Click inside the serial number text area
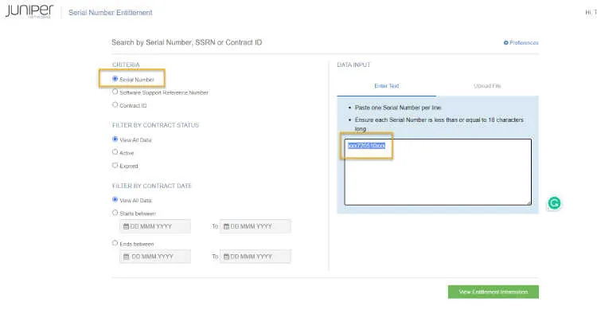 [x=438, y=172]
